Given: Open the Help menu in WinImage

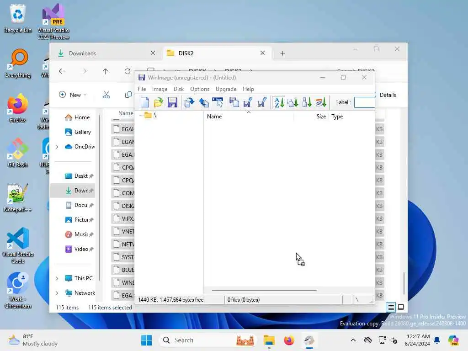Looking at the screenshot, I should (x=248, y=89).
